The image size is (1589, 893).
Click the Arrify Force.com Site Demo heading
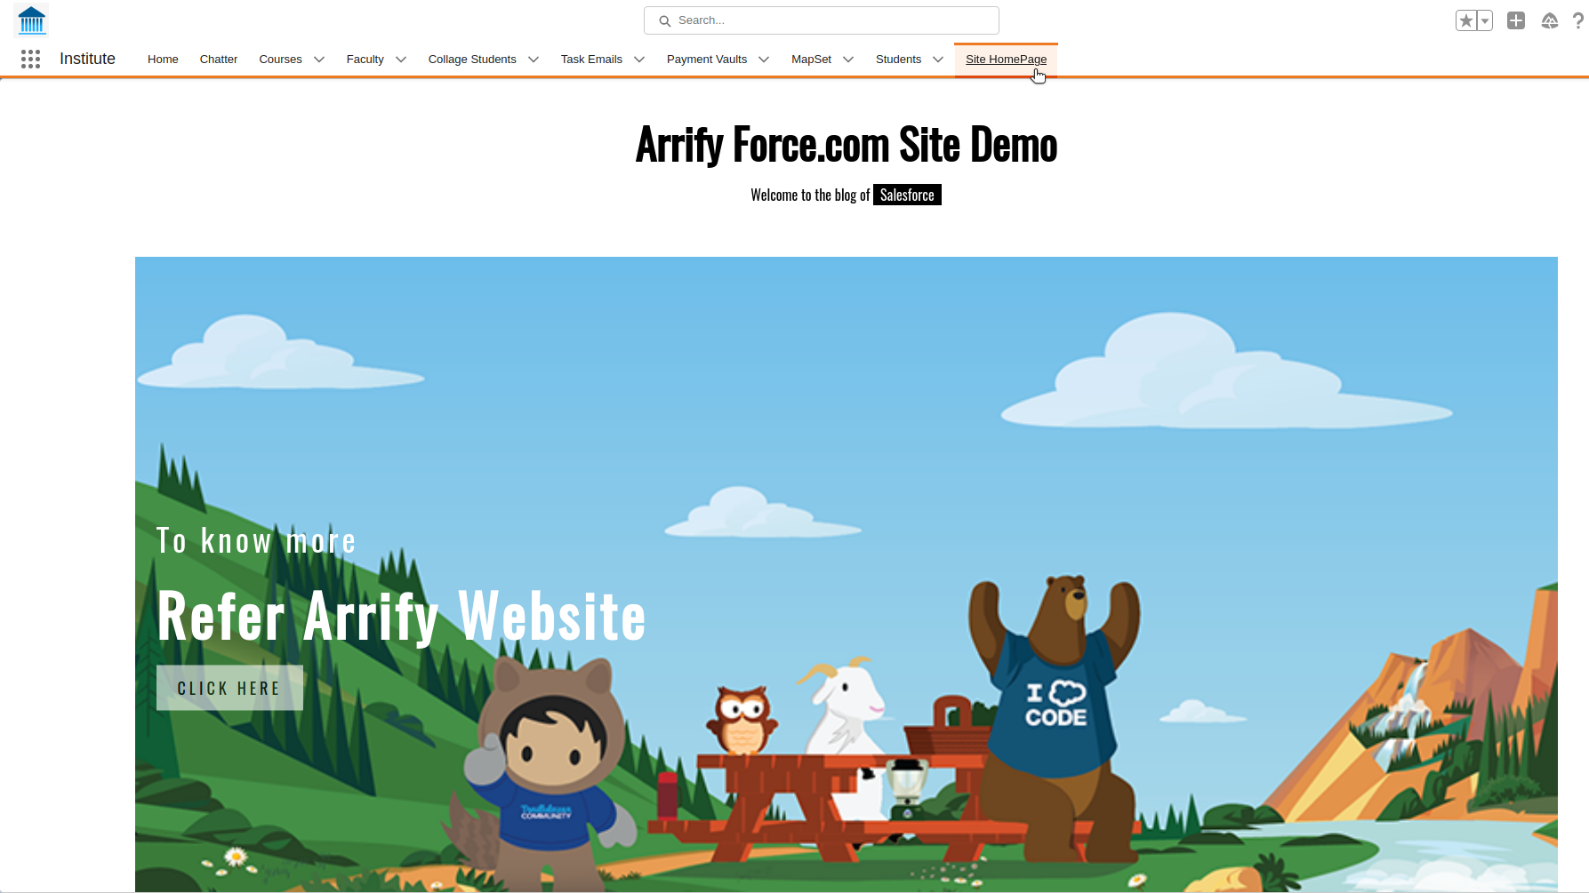[x=847, y=145]
